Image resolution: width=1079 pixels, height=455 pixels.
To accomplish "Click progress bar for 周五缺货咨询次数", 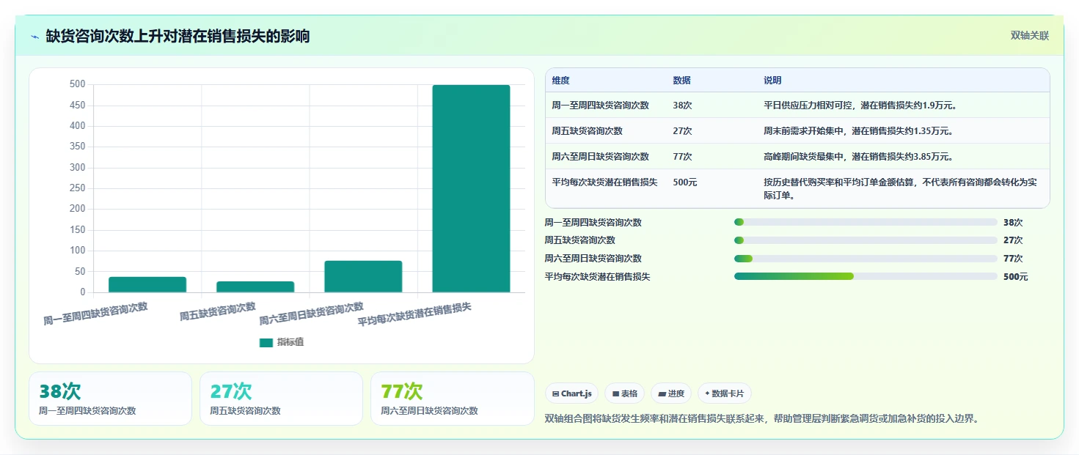I will click(866, 240).
